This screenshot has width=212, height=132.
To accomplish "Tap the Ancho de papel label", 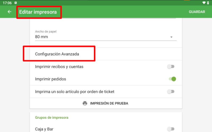I will (46, 32).
